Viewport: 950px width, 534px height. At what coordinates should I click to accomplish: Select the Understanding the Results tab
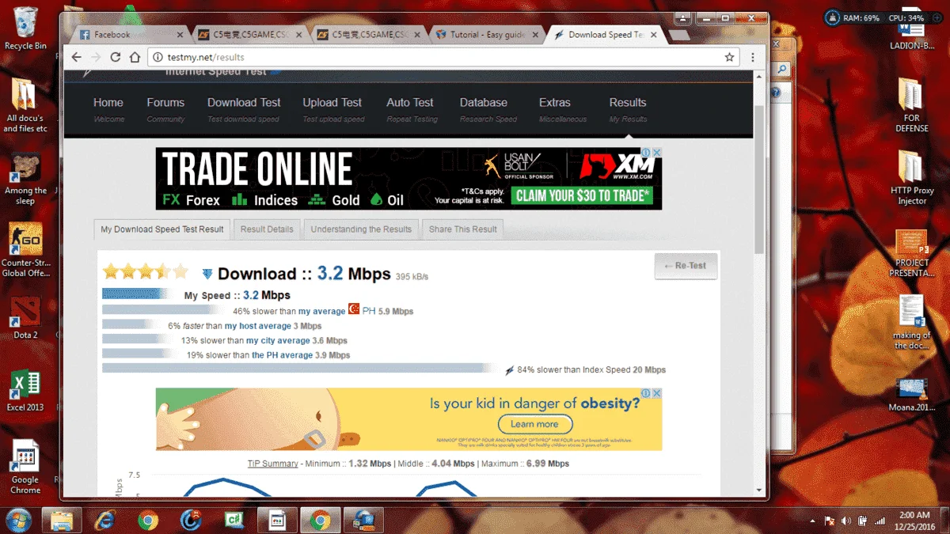click(361, 229)
